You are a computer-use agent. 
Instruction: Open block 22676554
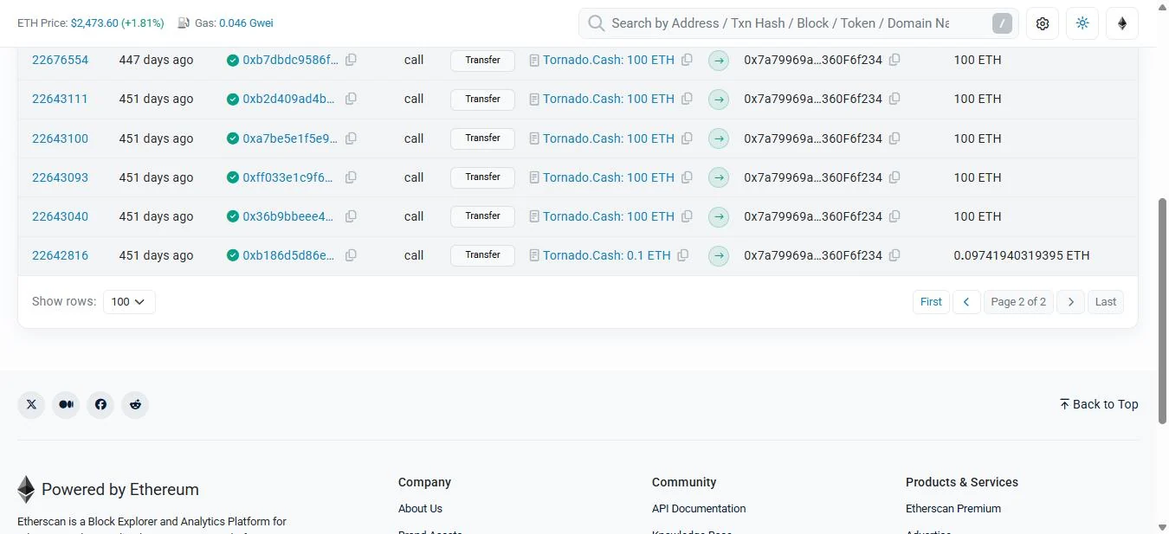tap(60, 60)
